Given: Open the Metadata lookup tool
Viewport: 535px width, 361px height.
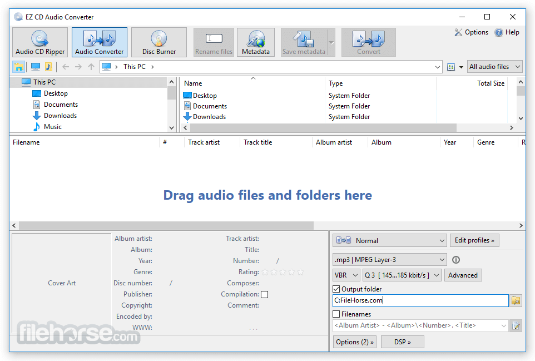Looking at the screenshot, I should point(256,42).
